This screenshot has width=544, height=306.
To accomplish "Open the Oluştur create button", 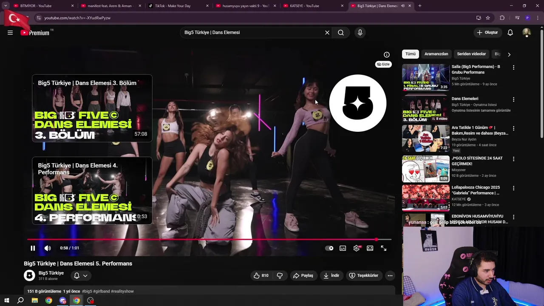I will pos(487,32).
